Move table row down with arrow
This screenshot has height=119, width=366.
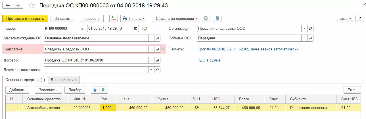pyautogui.click(x=103, y=90)
